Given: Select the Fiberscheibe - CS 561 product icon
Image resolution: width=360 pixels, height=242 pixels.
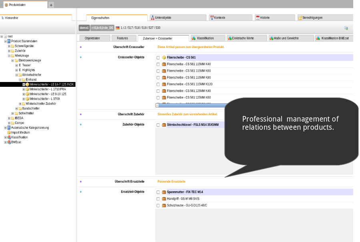Looking at the screenshot, I should 164,58.
